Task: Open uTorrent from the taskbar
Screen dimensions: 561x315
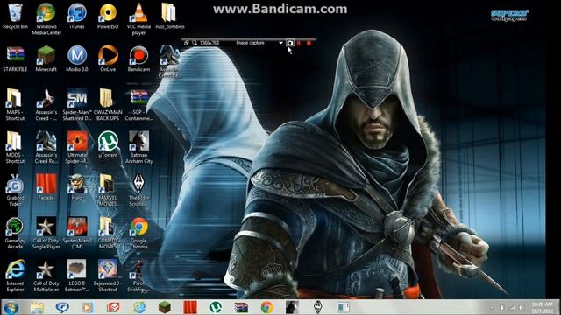Action: click(216, 307)
